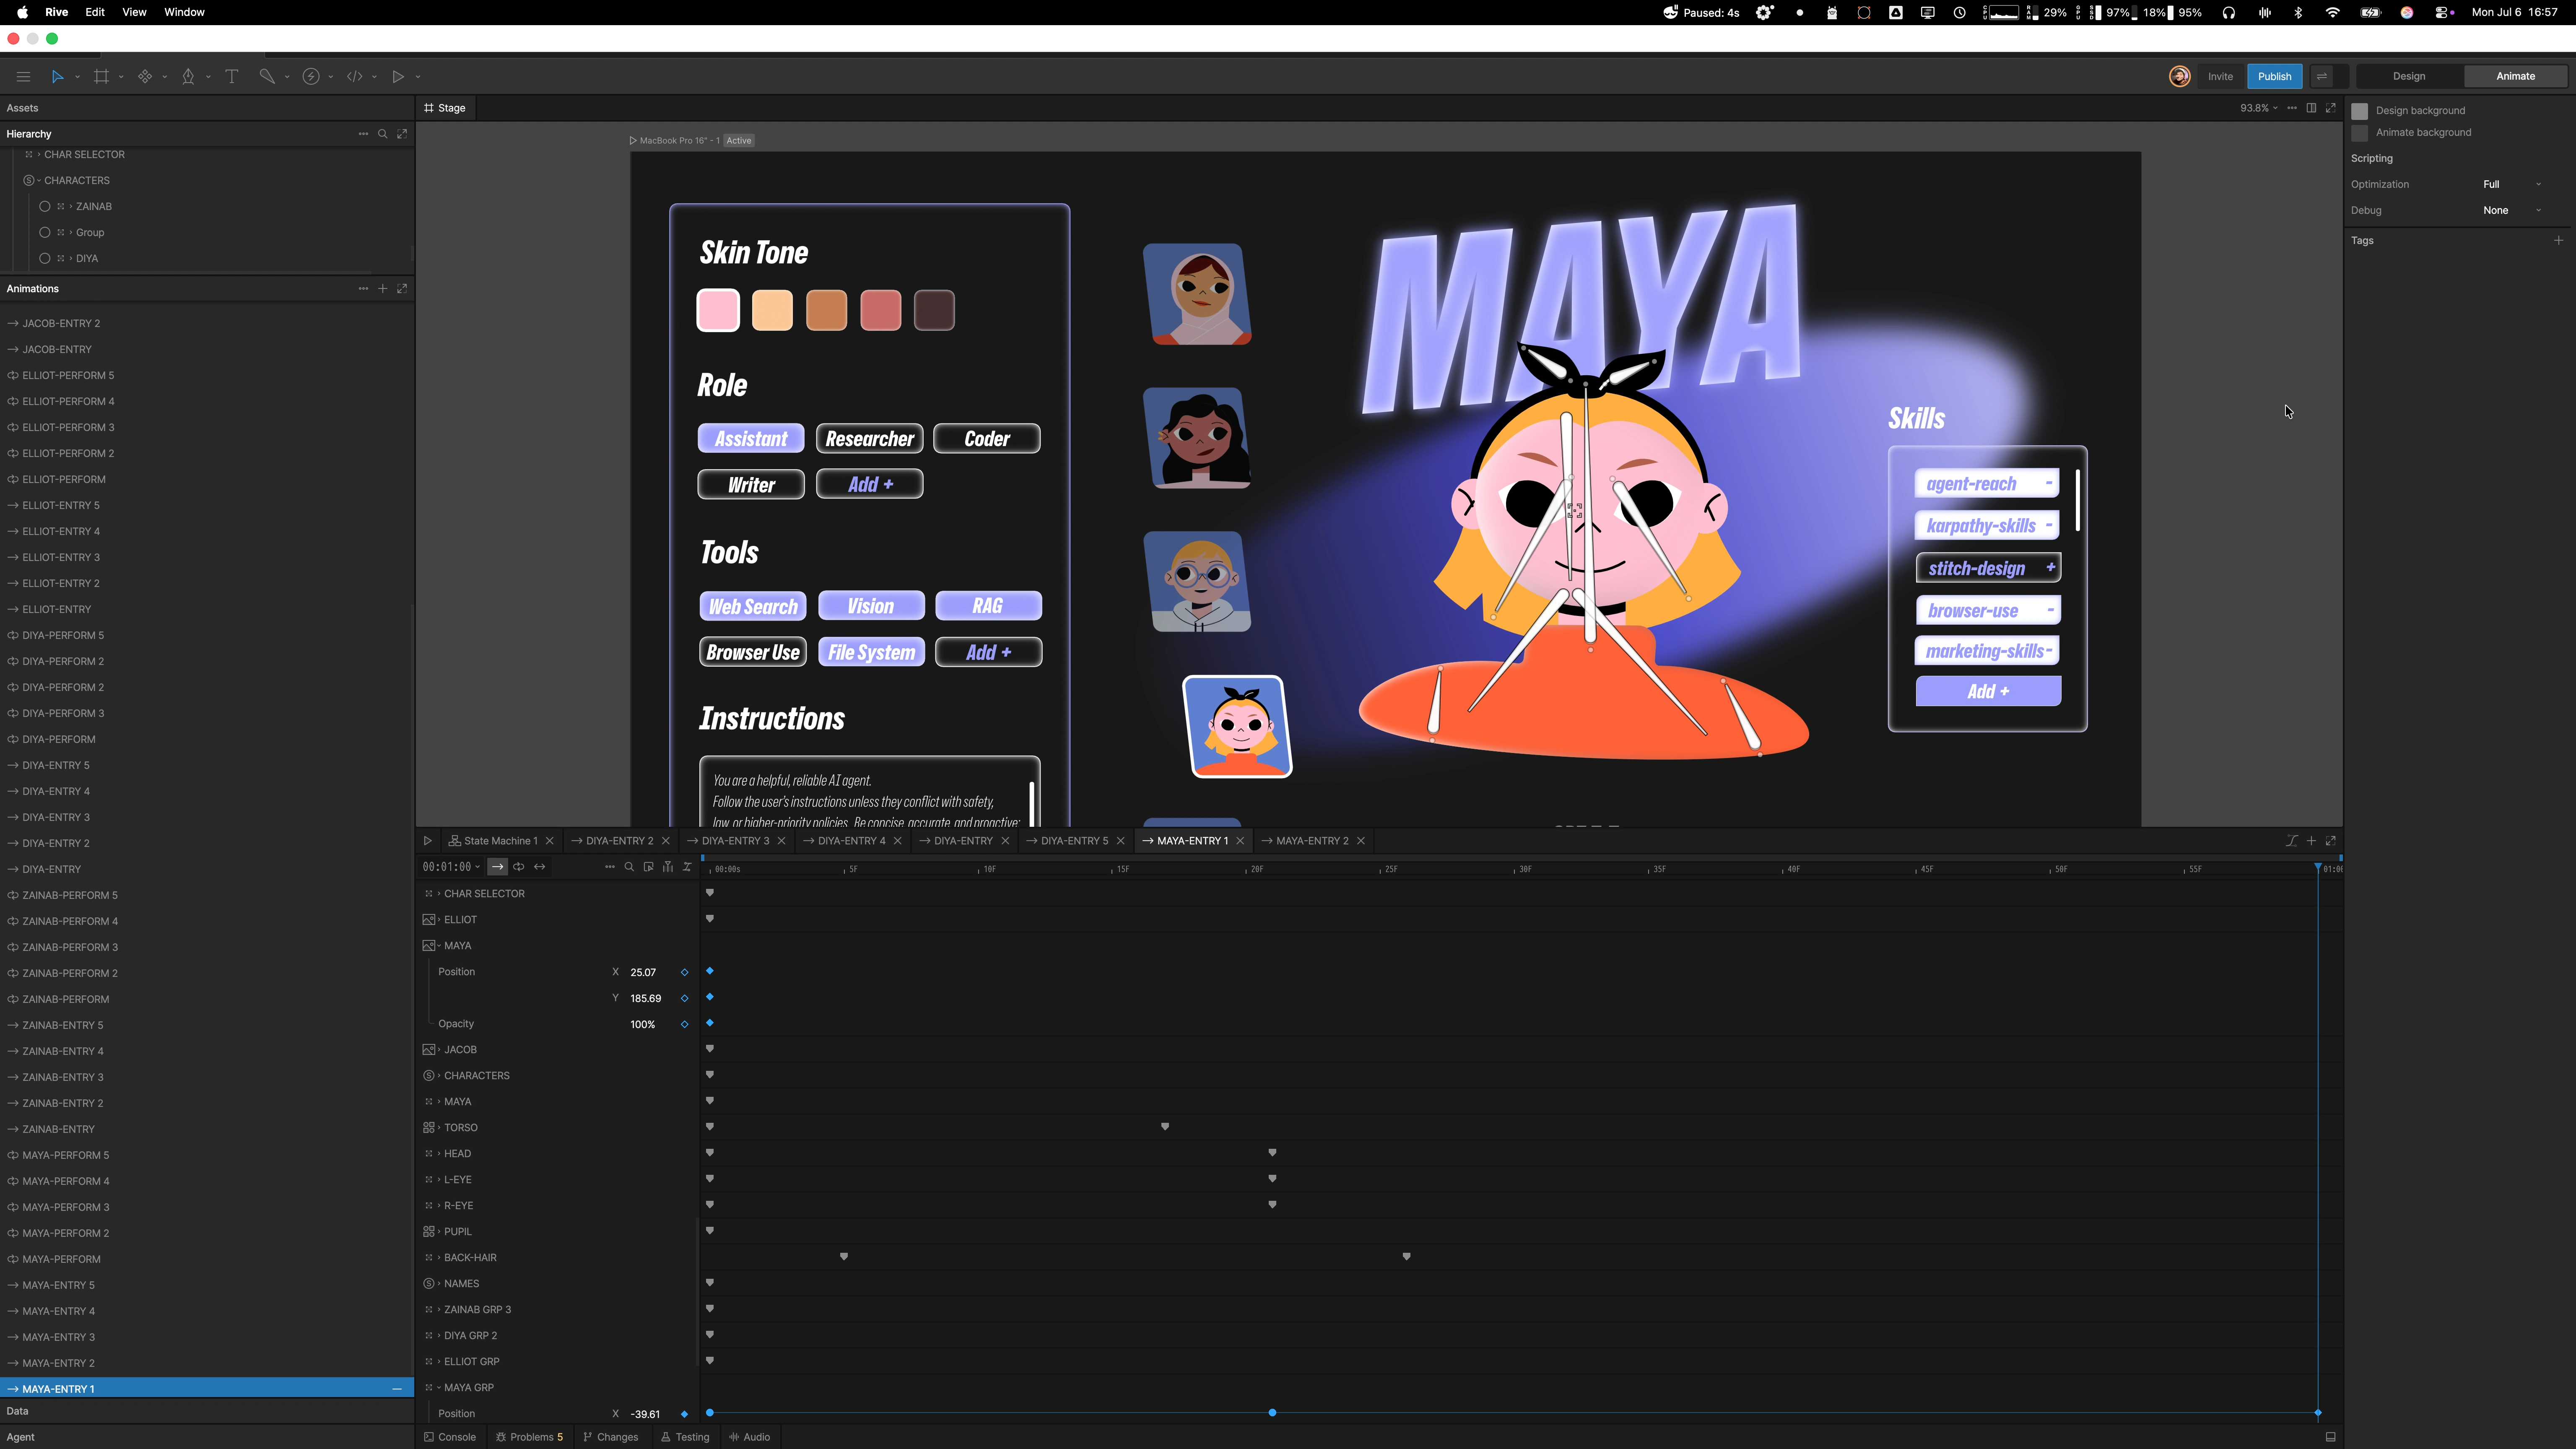Select the Pen tool
The image size is (2576, 1449).
tap(188, 76)
